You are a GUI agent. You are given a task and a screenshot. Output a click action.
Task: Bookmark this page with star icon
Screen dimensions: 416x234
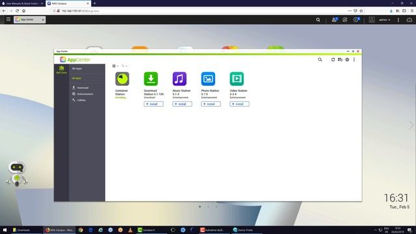point(361,11)
